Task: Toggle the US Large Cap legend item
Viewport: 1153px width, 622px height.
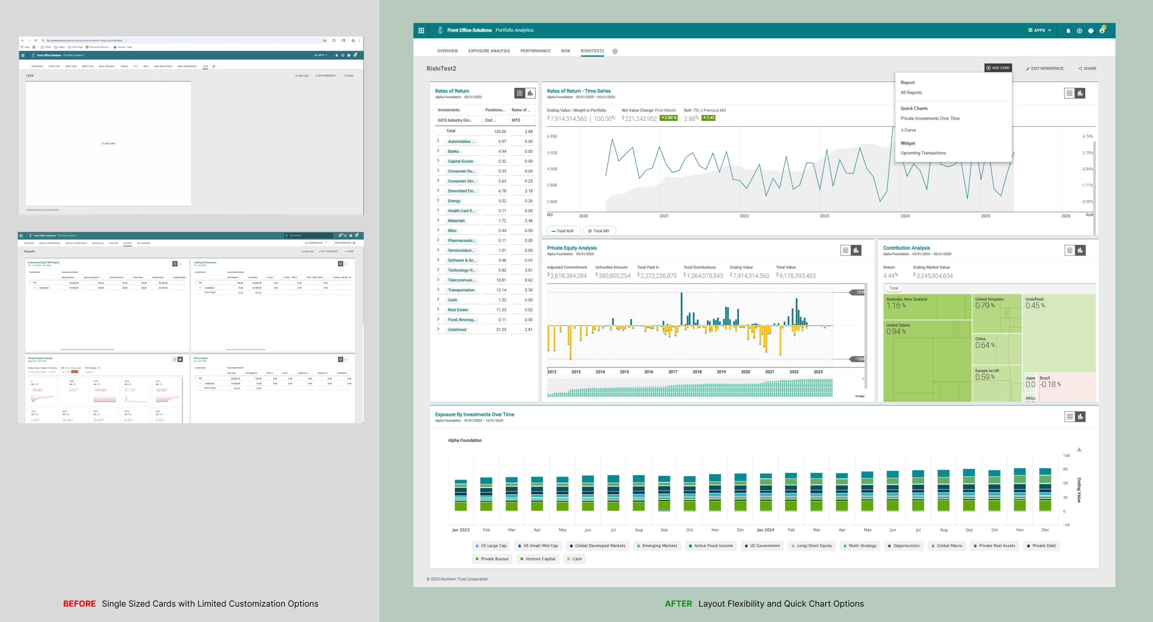Action: (x=491, y=546)
